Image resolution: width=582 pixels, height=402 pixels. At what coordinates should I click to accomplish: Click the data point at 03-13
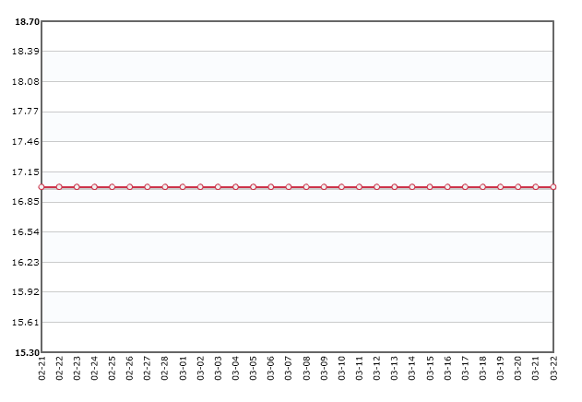[395, 187]
